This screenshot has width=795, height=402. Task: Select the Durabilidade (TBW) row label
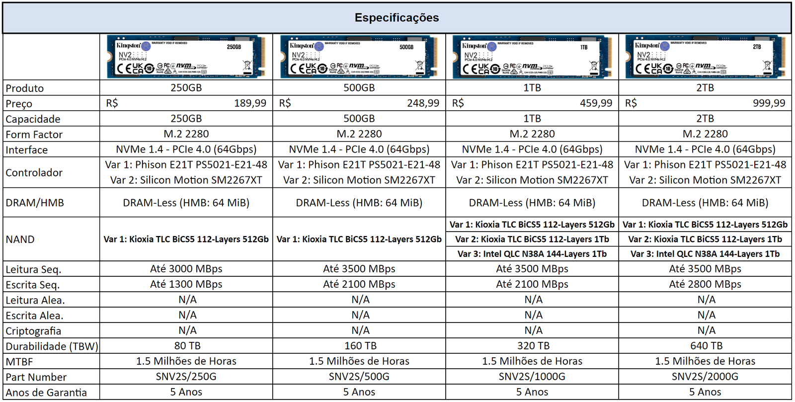(51, 346)
